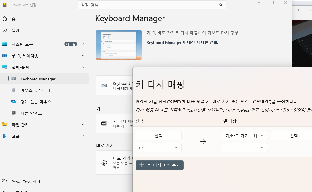Image resolution: width=312 pixels, height=192 pixels.
Task: Open the F2 key dropdown
Action: click(159, 148)
